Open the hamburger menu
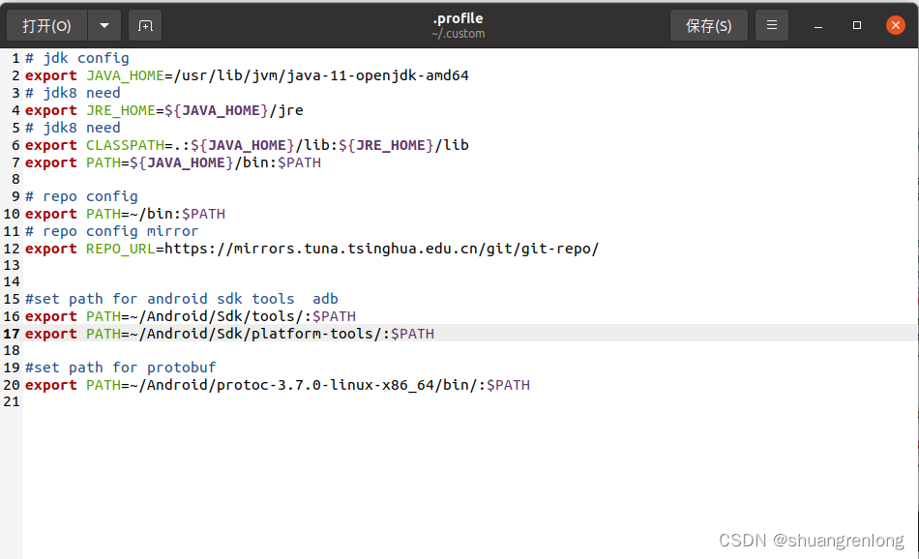919x559 pixels. tap(771, 25)
